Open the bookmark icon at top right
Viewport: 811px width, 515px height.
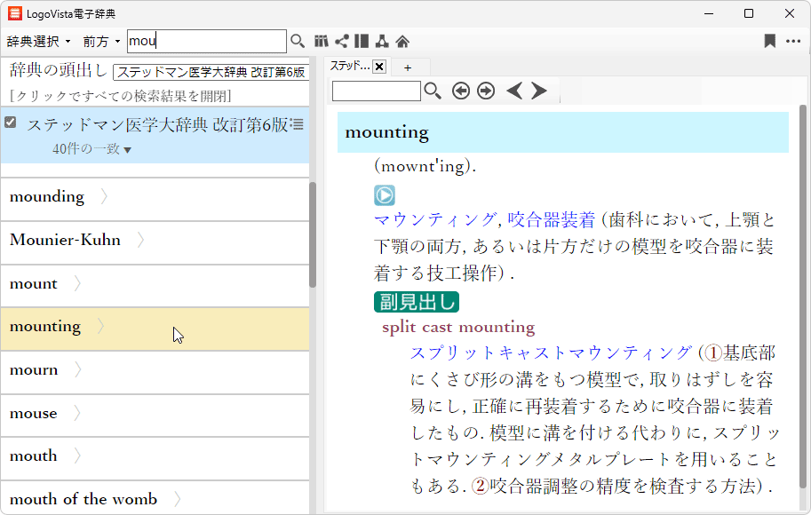pos(769,41)
